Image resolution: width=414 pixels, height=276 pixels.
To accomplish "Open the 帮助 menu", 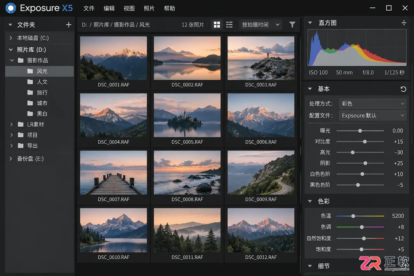I will coord(169,8).
